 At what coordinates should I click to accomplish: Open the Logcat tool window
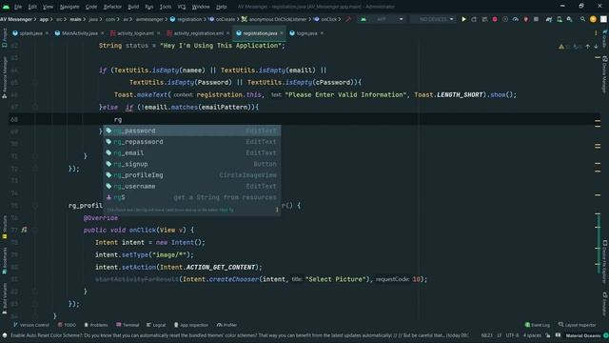(156, 325)
